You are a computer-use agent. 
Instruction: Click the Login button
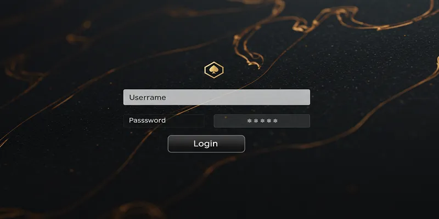point(206,144)
